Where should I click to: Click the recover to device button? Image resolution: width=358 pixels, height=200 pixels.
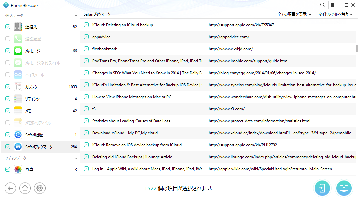tap(322, 188)
